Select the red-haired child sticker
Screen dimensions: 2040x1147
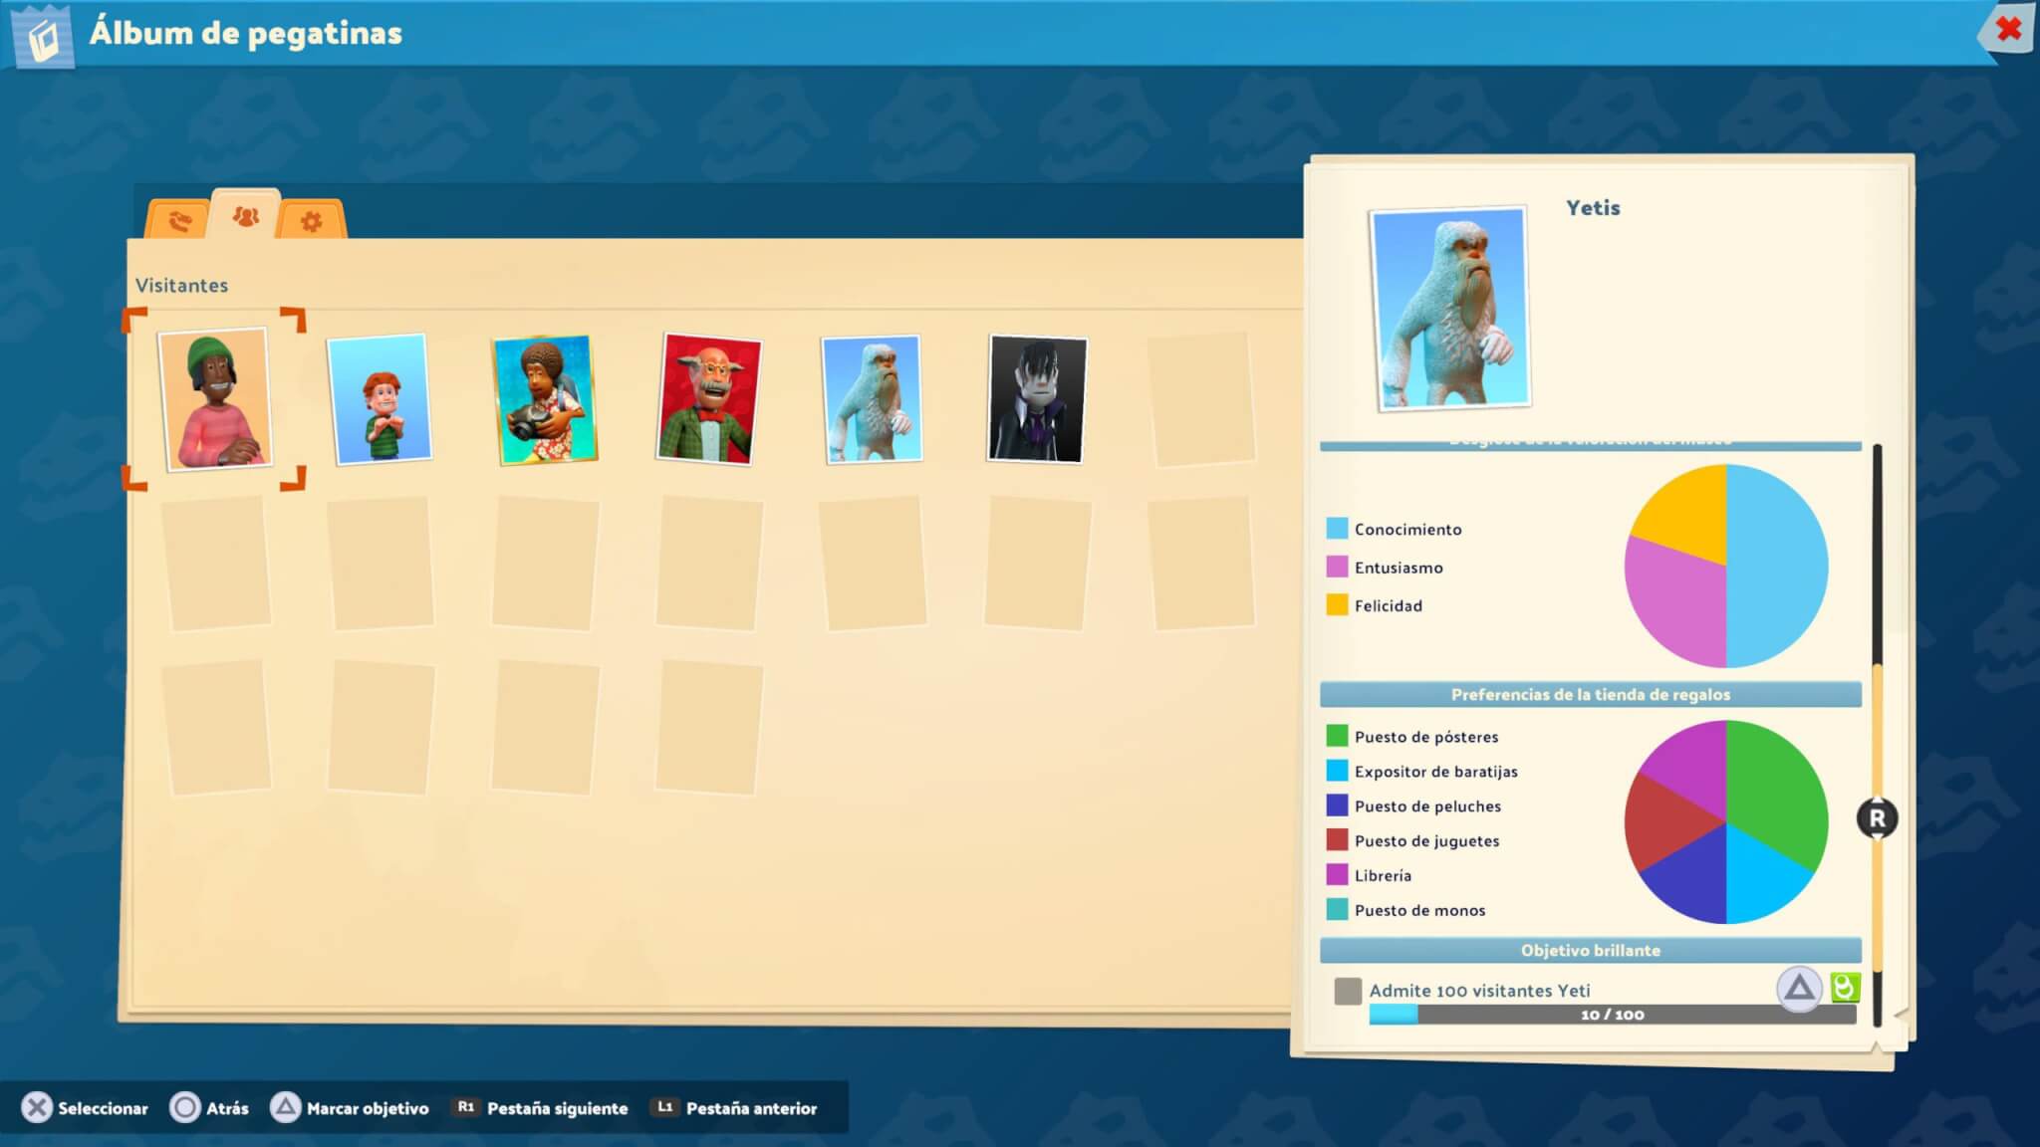tap(380, 398)
